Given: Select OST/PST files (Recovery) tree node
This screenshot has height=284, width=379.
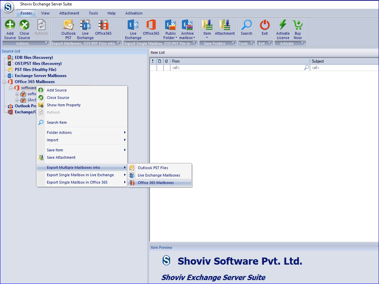Looking at the screenshot, I should [38, 63].
